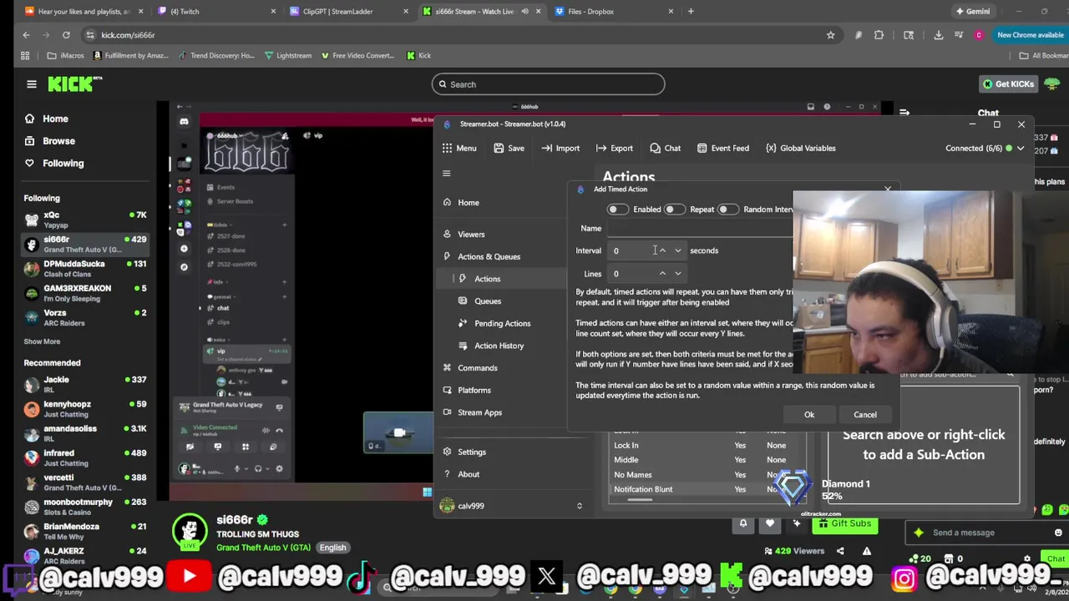The image size is (1069, 601).
Task: Click the Get KICKs button
Action: (1008, 84)
